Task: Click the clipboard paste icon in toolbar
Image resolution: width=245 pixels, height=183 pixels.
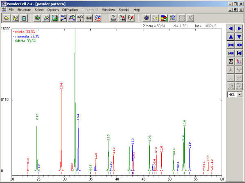Action: [24, 18]
